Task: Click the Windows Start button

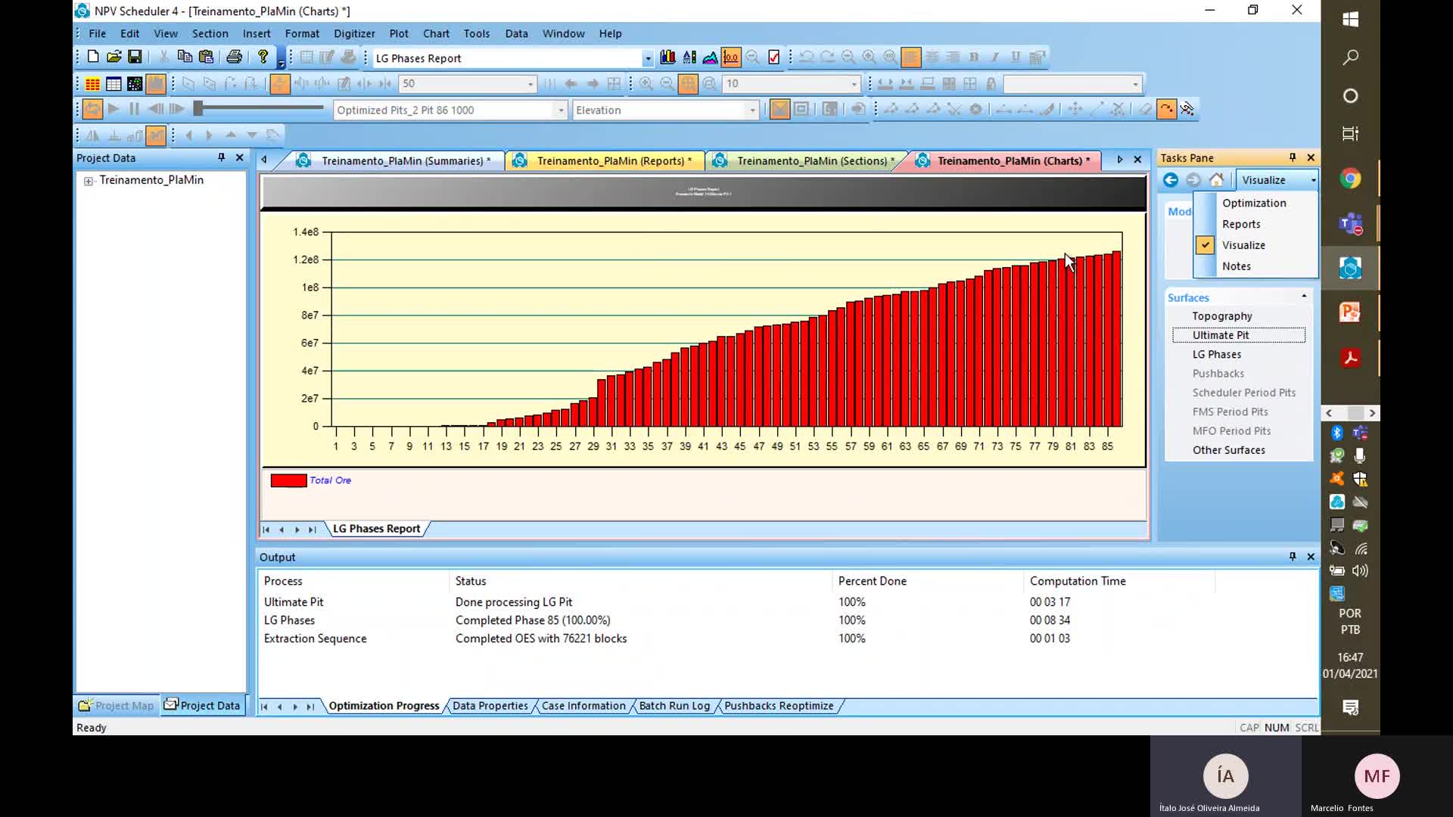Action: [1350, 19]
